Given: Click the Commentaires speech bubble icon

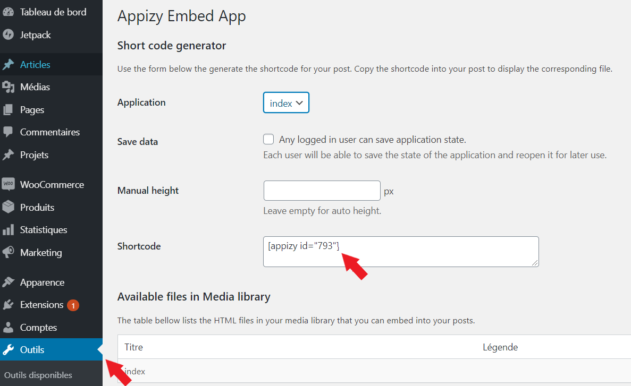Looking at the screenshot, I should 8,132.
